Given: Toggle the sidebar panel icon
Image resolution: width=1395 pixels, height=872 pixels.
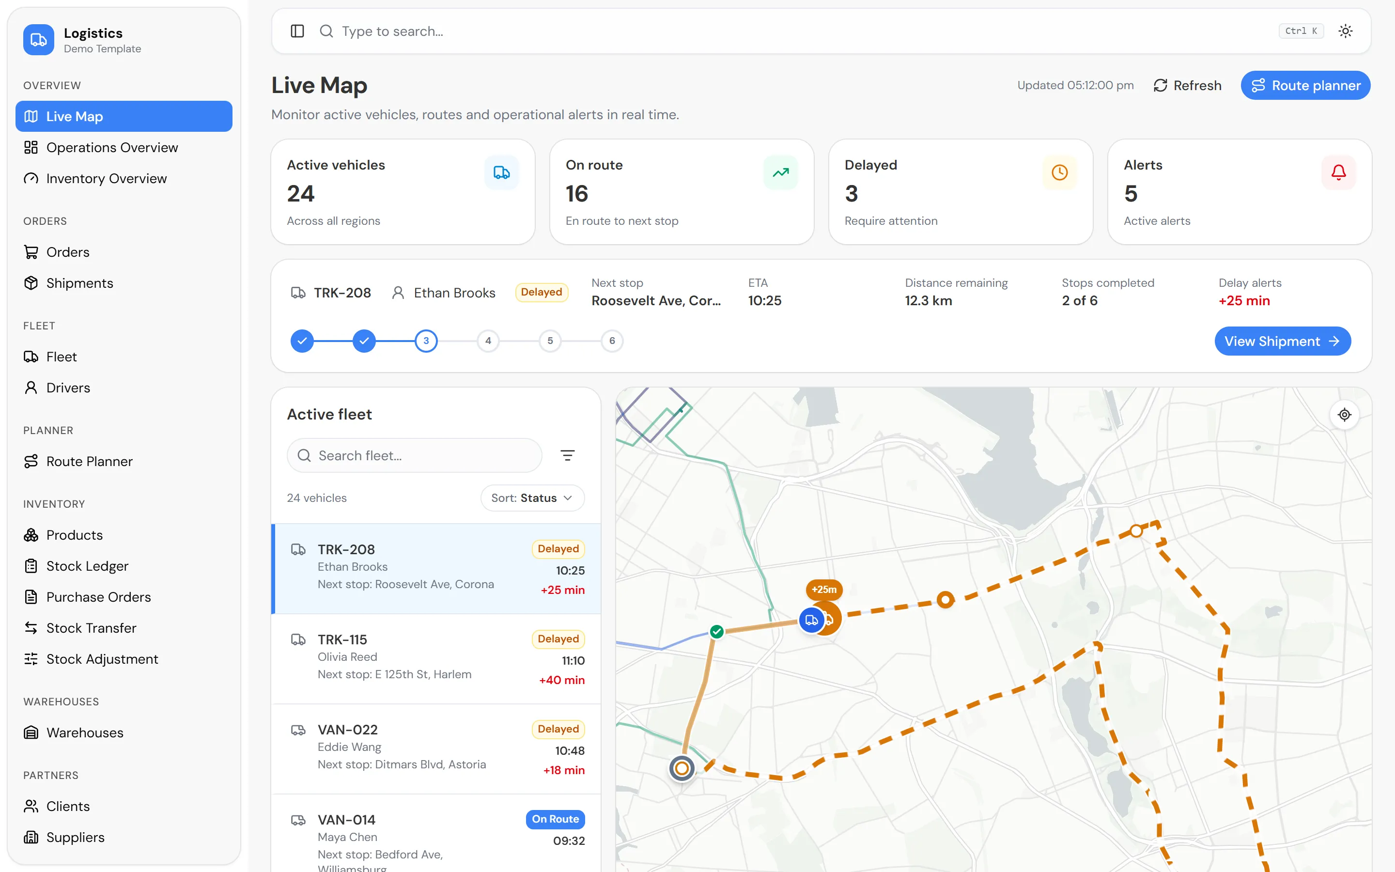Looking at the screenshot, I should [297, 31].
